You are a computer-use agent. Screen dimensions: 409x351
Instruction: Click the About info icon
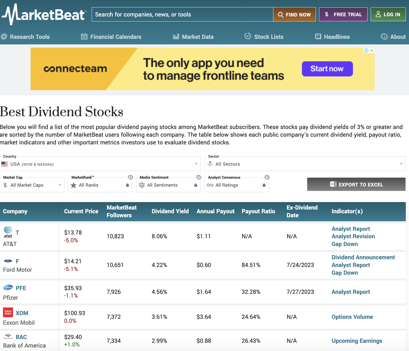[x=384, y=37]
